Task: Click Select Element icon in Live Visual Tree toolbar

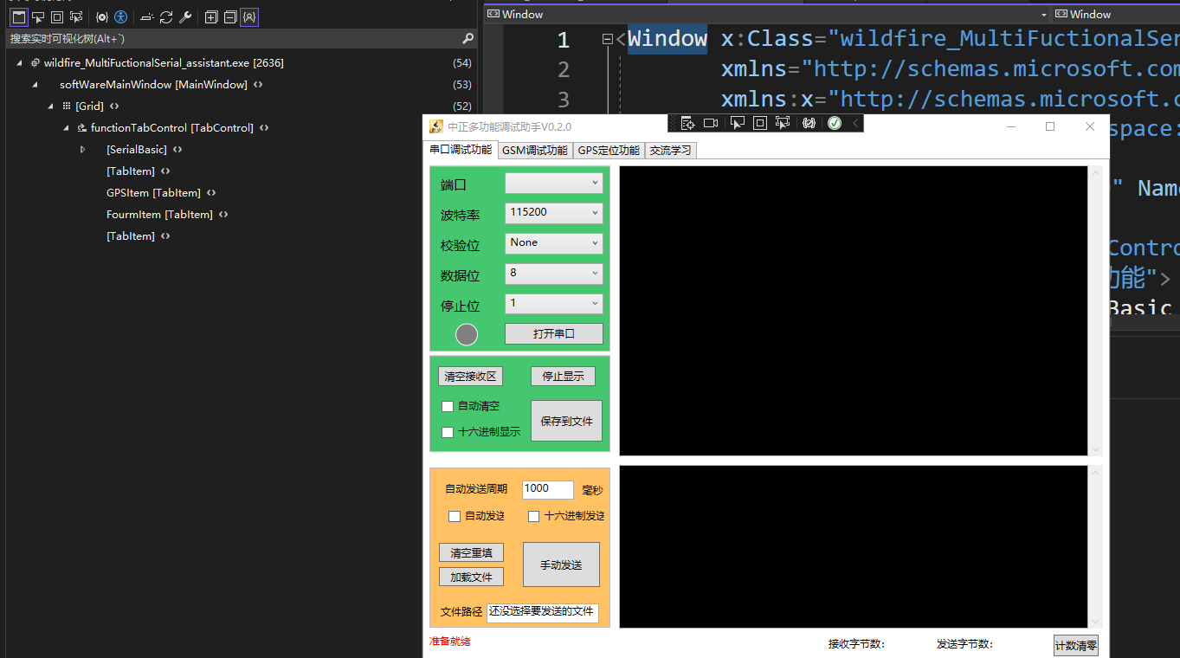Action: click(38, 16)
